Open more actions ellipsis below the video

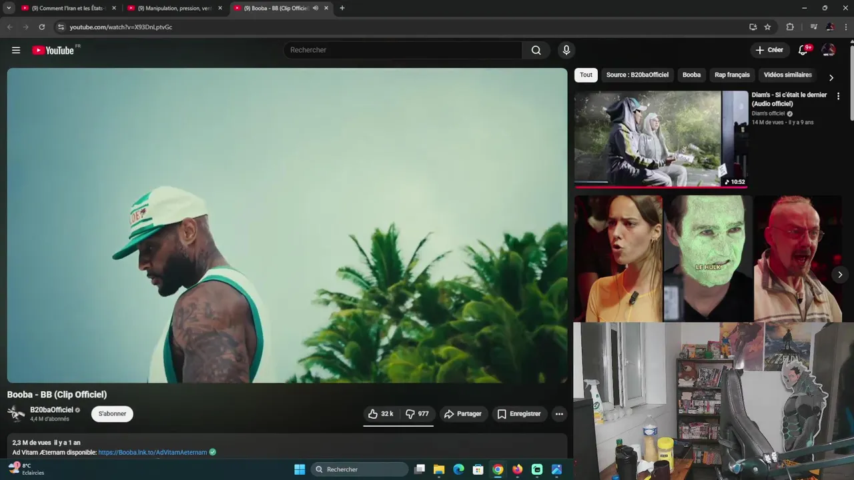pyautogui.click(x=559, y=414)
